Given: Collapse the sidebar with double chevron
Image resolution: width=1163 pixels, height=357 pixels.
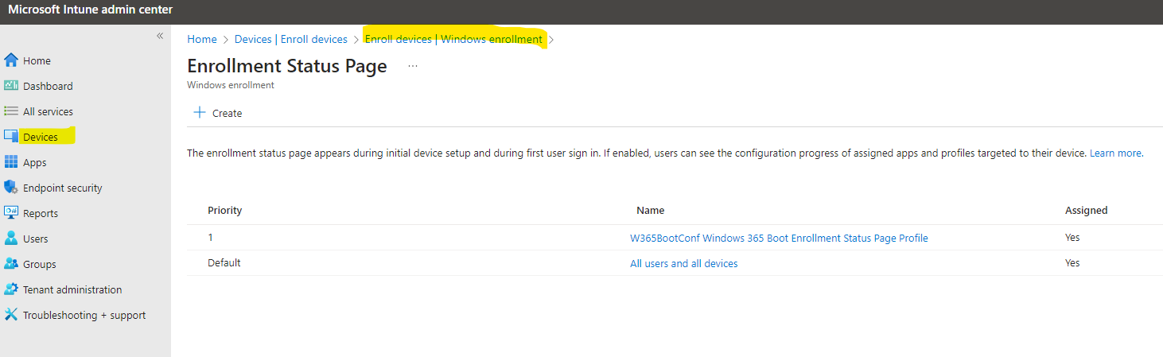Looking at the screenshot, I should (x=160, y=36).
